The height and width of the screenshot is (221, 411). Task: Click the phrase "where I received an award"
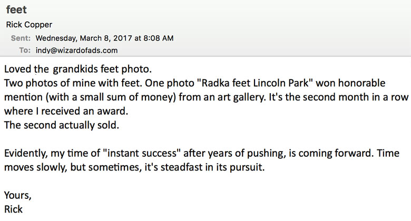[65, 111]
